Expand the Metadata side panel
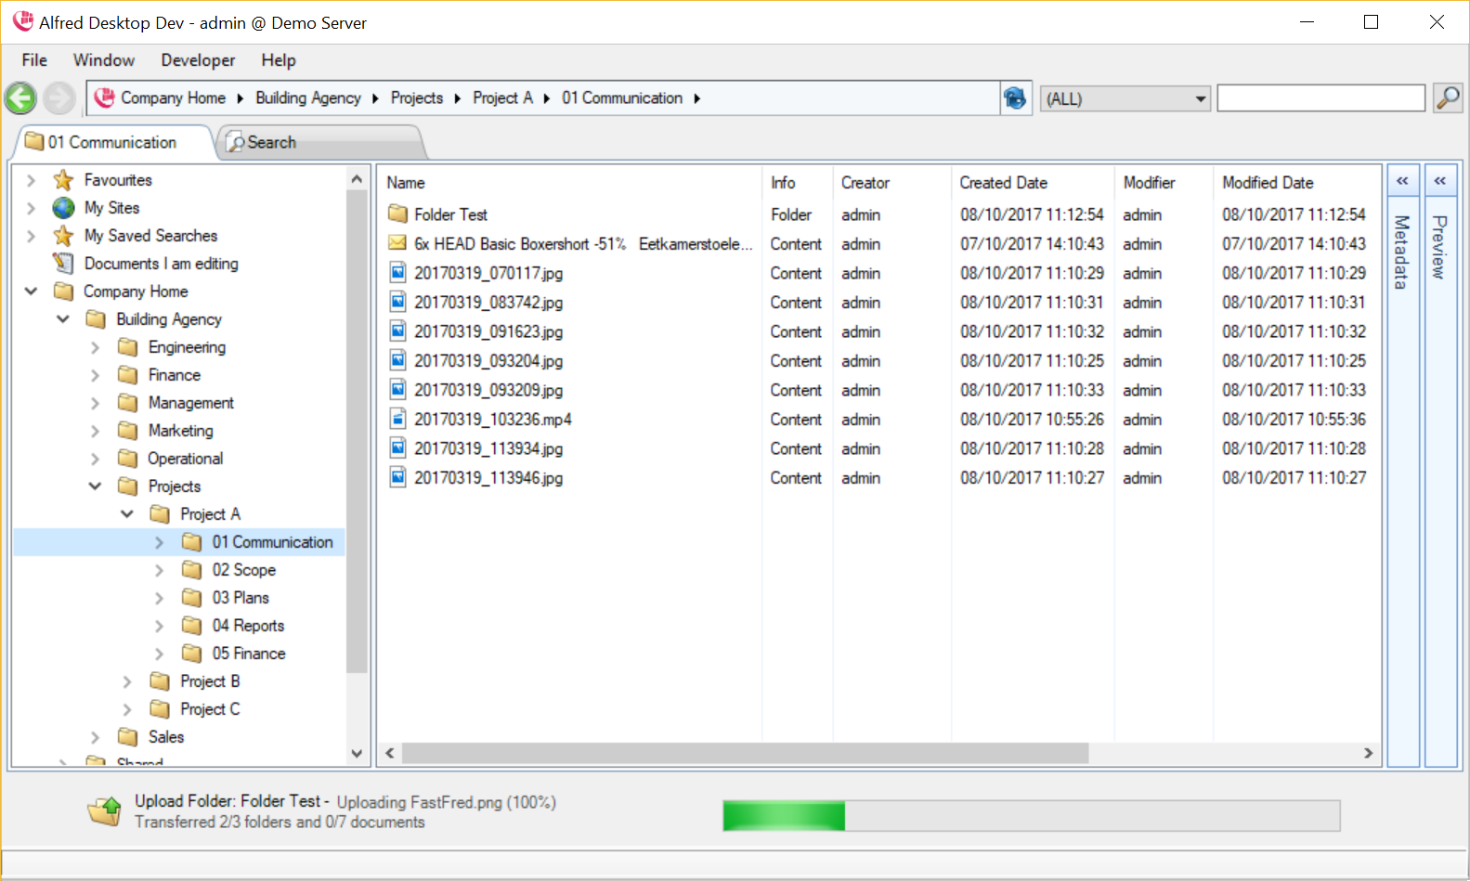 tap(1402, 181)
